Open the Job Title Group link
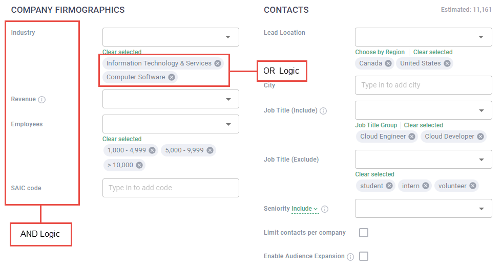Image resolution: width=502 pixels, height=271 pixels. 376,125
